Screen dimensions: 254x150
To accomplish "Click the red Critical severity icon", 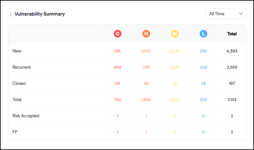I will 118,34.
